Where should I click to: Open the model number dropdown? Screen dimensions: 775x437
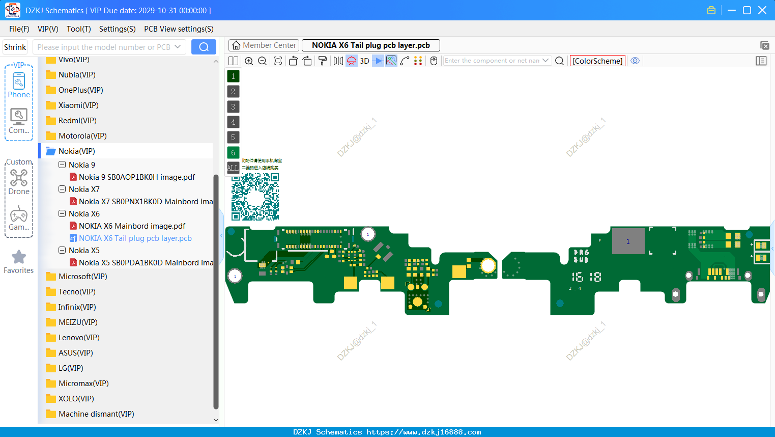click(x=178, y=47)
